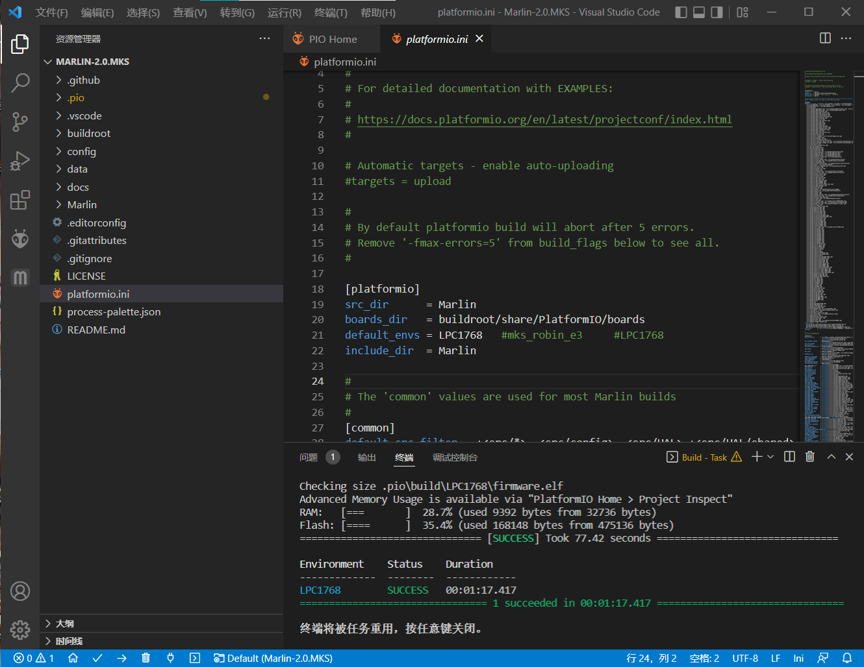Open the Explorer view in activity bar
Viewport: 864px width, 667px height.
pos(20,44)
